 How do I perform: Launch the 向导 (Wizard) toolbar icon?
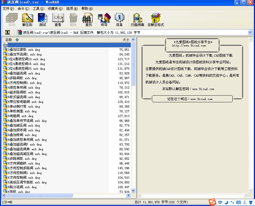(x=104, y=20)
